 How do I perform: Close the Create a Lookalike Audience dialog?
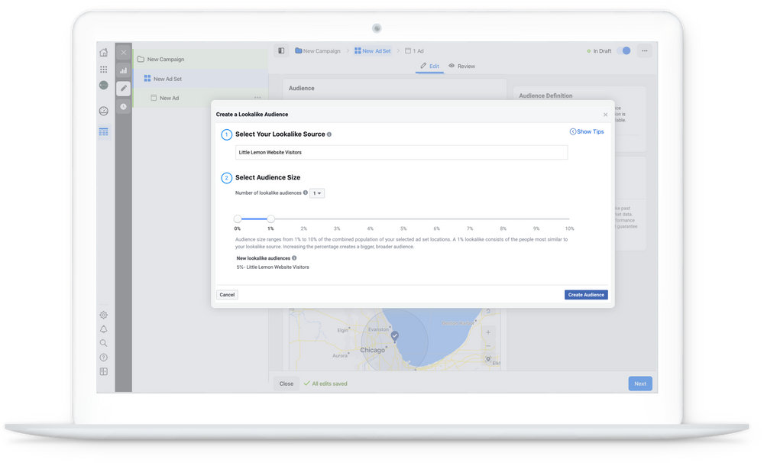tap(605, 115)
